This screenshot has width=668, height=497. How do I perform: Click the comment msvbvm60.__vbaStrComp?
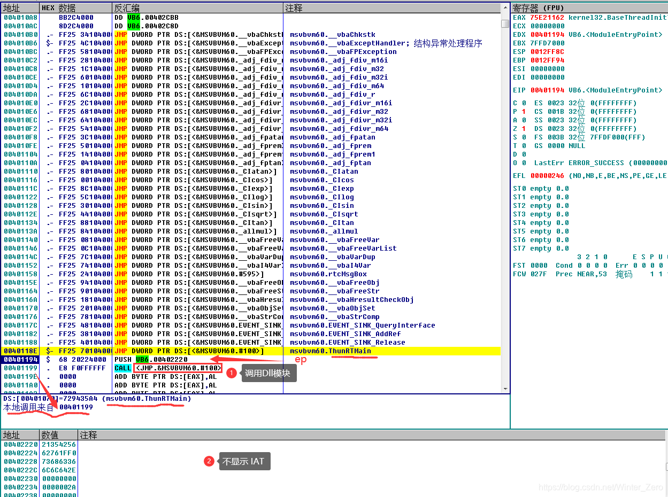[335, 317]
